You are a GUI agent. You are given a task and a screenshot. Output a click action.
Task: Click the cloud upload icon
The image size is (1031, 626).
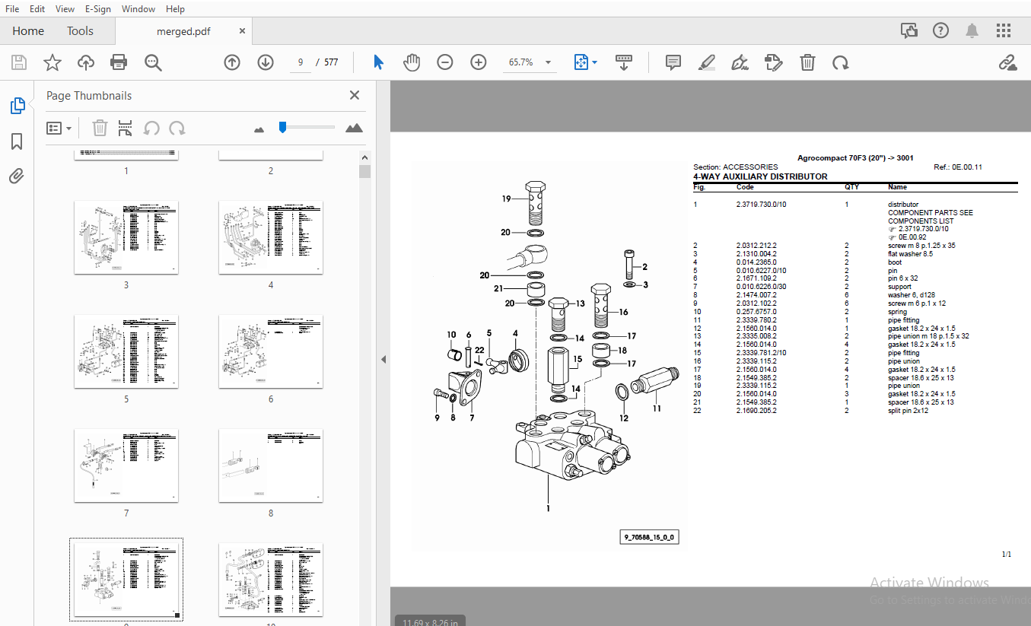[86, 62]
